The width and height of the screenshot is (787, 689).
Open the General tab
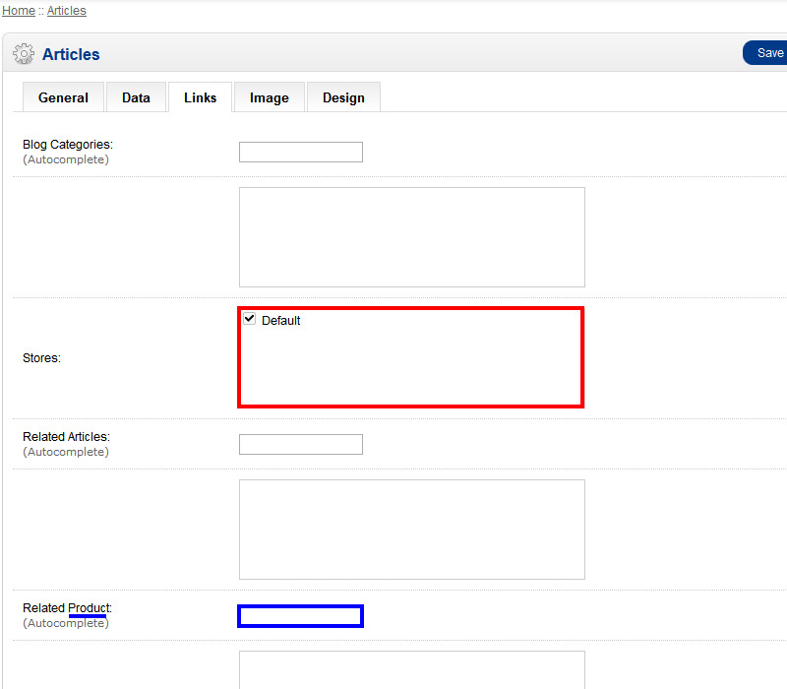(63, 97)
